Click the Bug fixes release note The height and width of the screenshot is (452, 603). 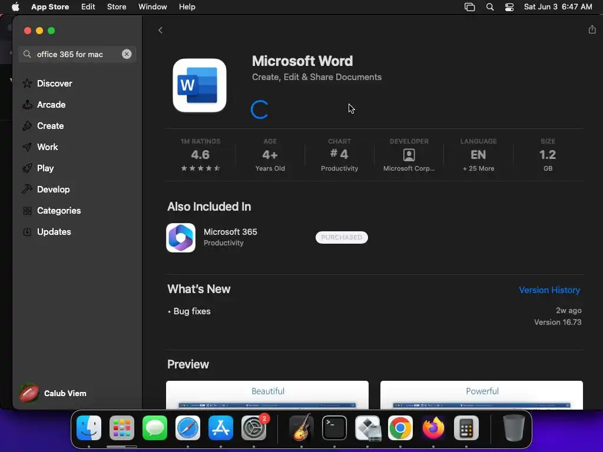click(192, 311)
